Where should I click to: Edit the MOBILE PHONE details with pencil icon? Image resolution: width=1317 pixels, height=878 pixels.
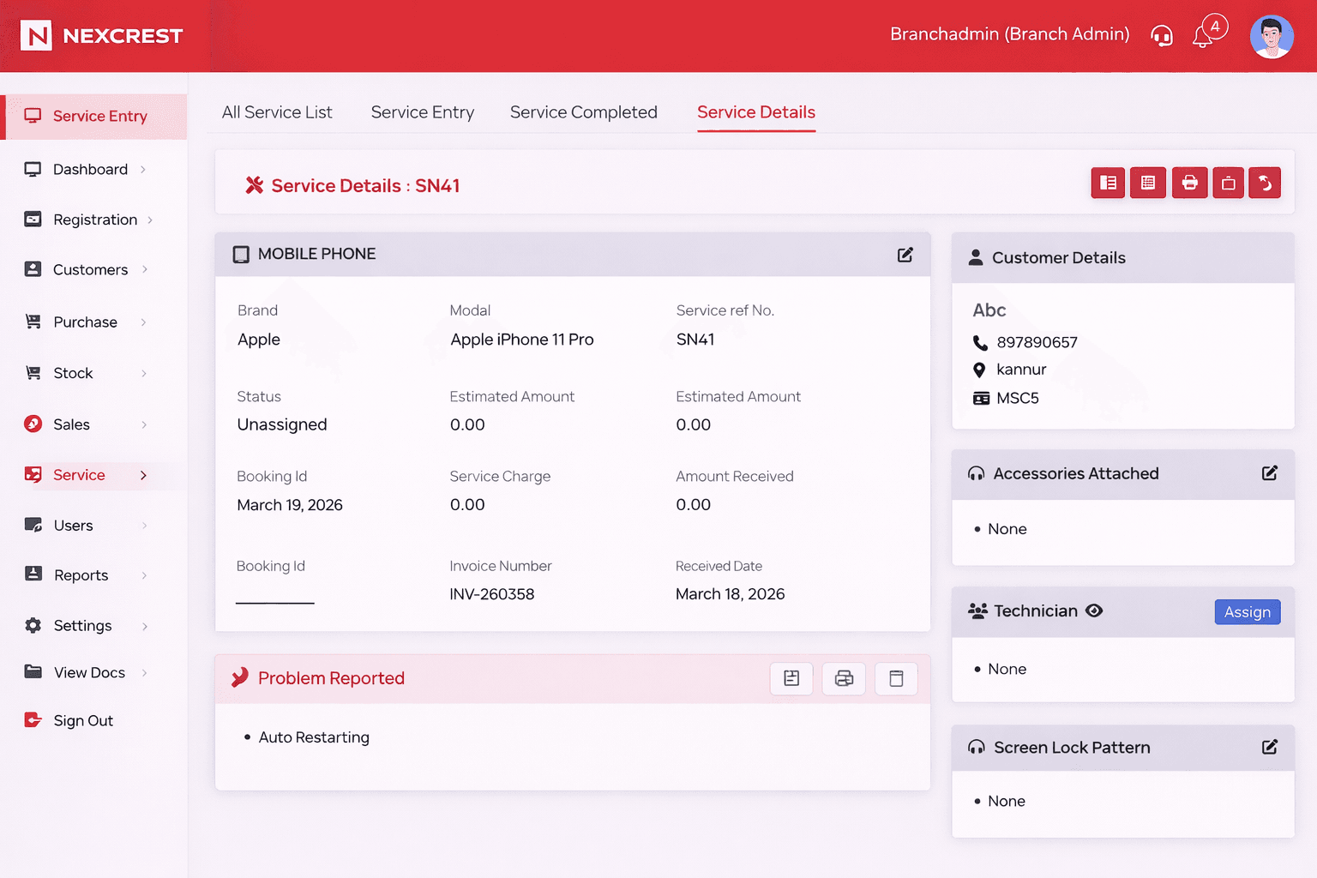coord(905,255)
